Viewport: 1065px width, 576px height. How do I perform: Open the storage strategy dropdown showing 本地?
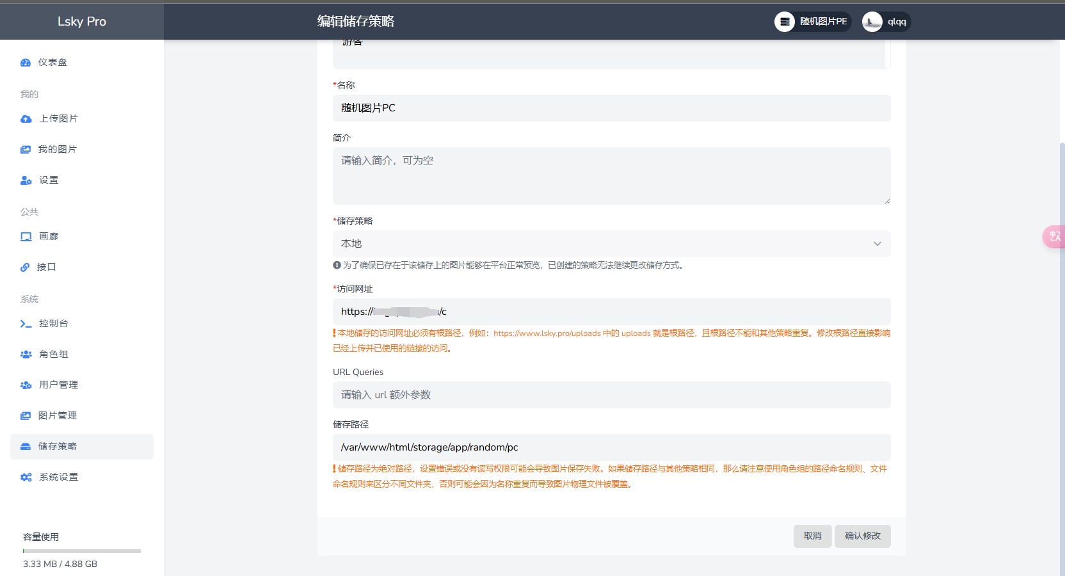pyautogui.click(x=611, y=244)
